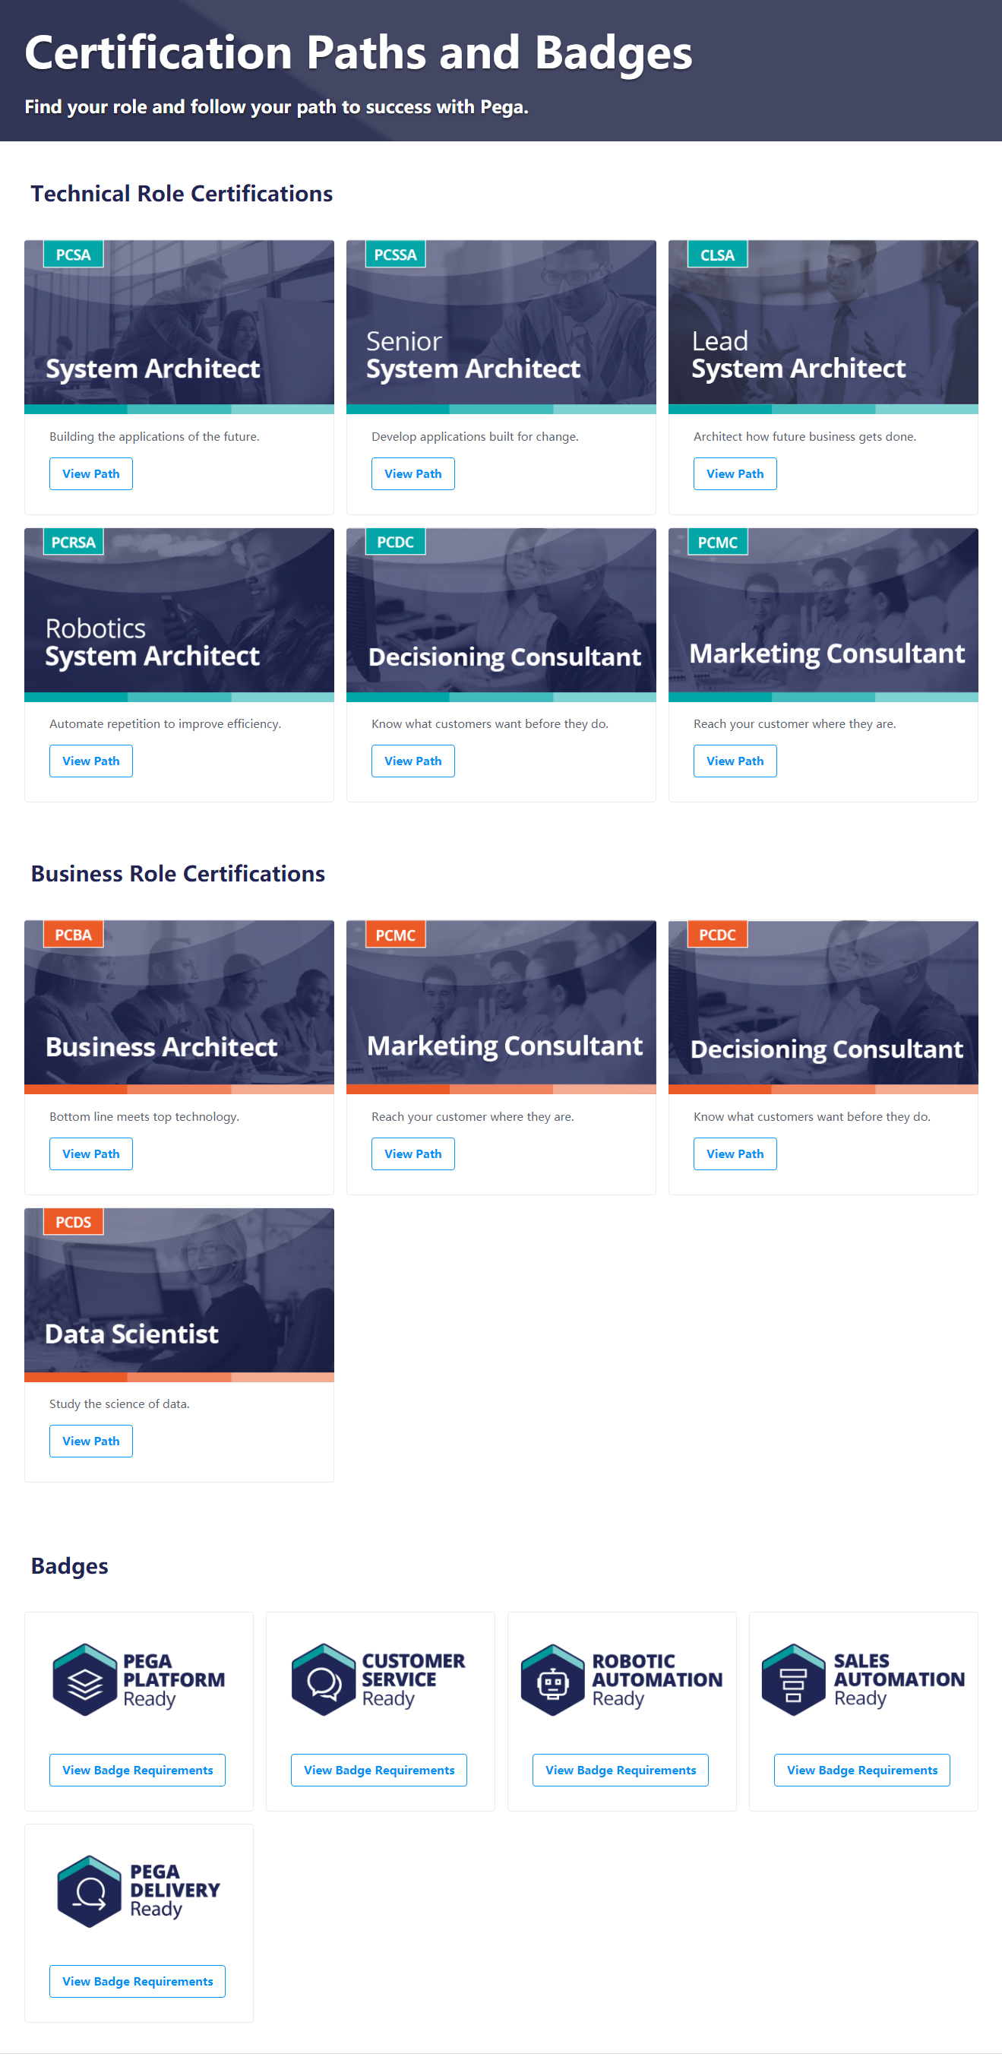Click the Badges section heading

(x=69, y=1566)
